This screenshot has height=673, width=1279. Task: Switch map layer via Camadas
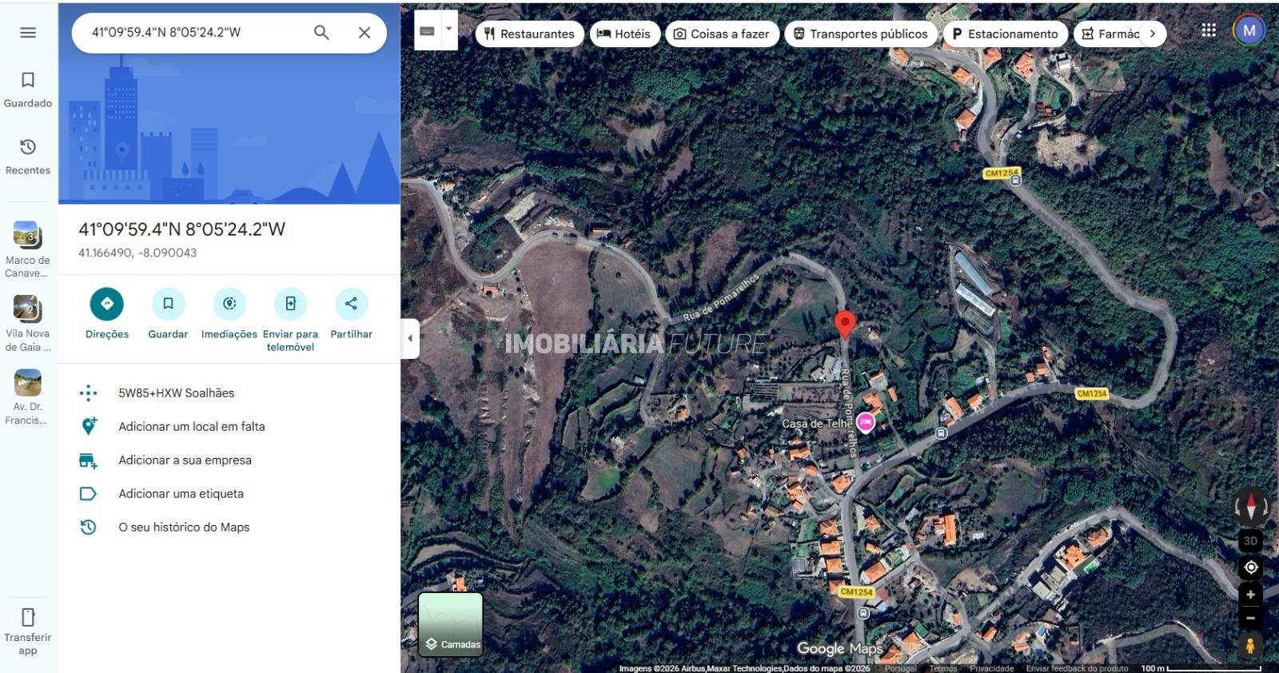click(451, 624)
